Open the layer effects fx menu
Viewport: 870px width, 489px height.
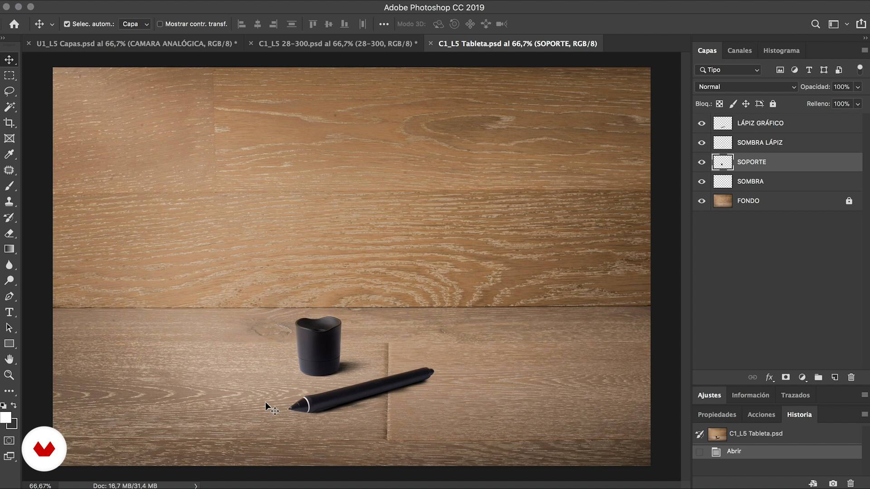pyautogui.click(x=769, y=377)
